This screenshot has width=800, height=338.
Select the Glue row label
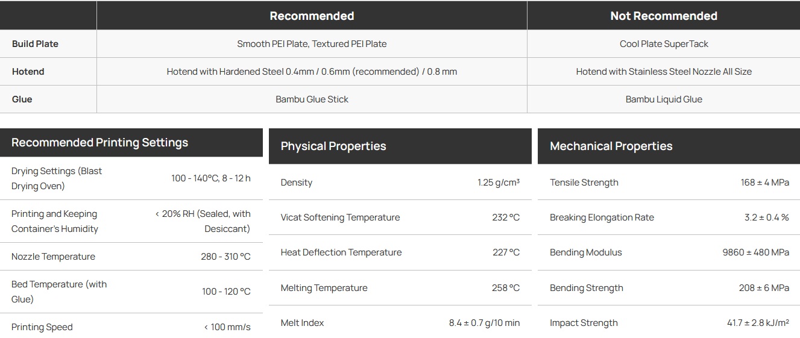tap(22, 99)
